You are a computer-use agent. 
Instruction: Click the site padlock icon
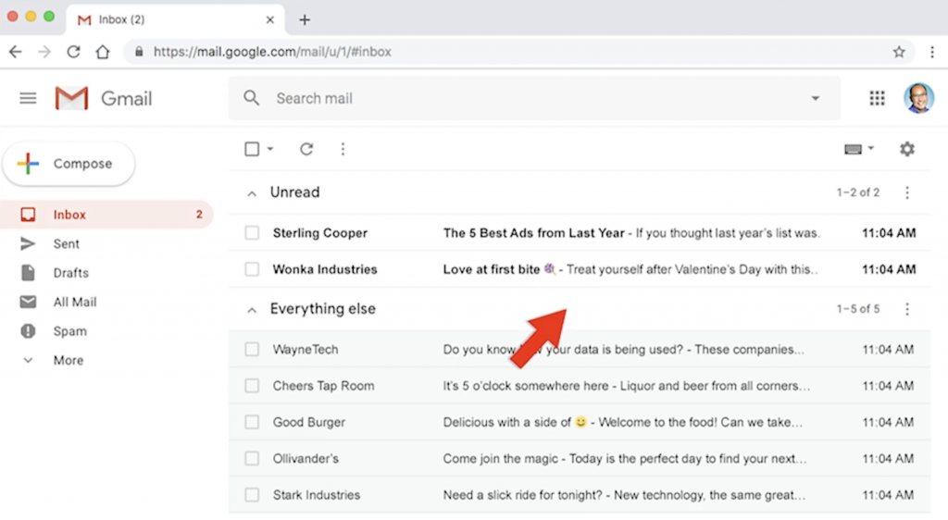[x=139, y=52]
